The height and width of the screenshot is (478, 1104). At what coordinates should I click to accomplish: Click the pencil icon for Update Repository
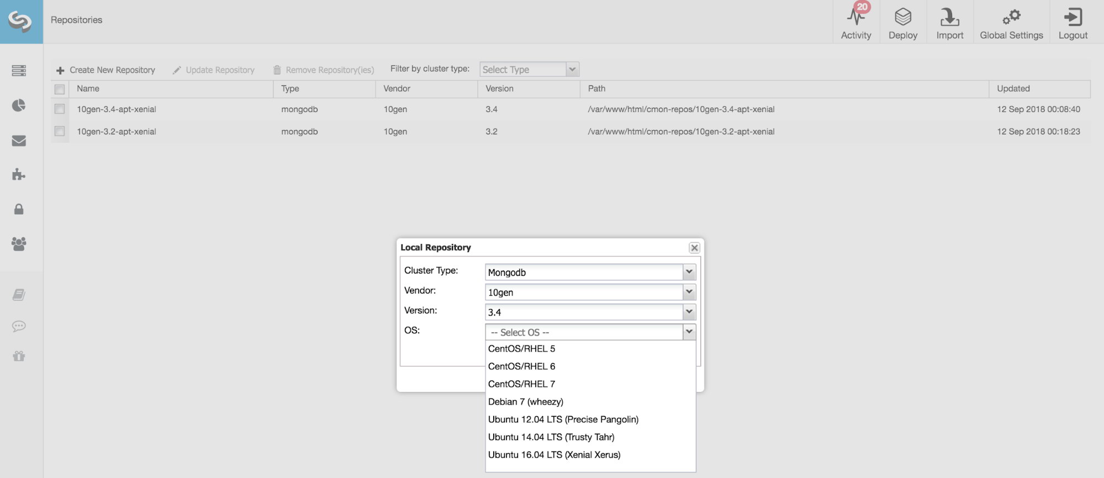coord(177,70)
